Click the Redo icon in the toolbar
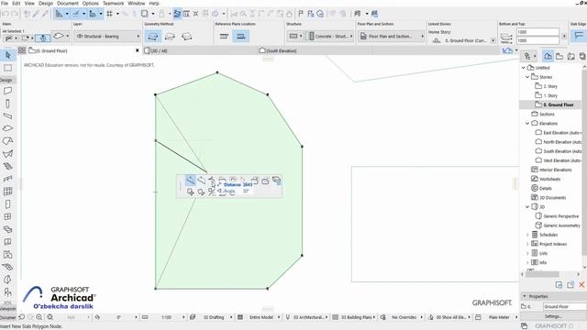Viewport: 587px width, 330px height. click(x=15, y=14)
